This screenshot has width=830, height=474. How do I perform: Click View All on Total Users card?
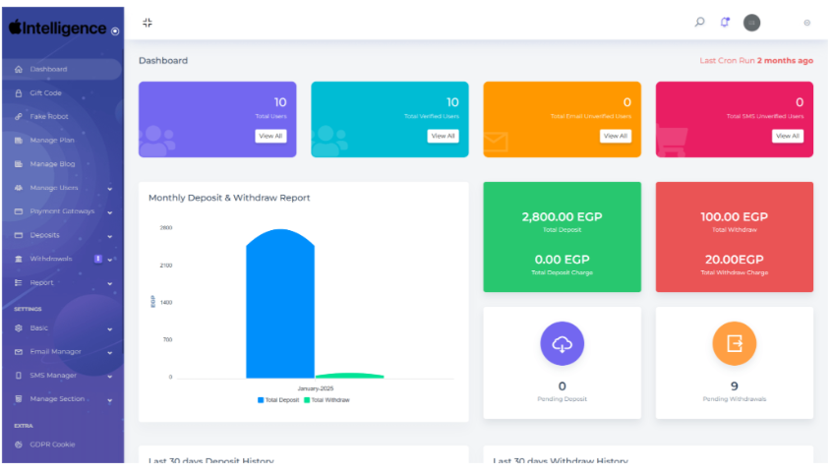(x=270, y=136)
